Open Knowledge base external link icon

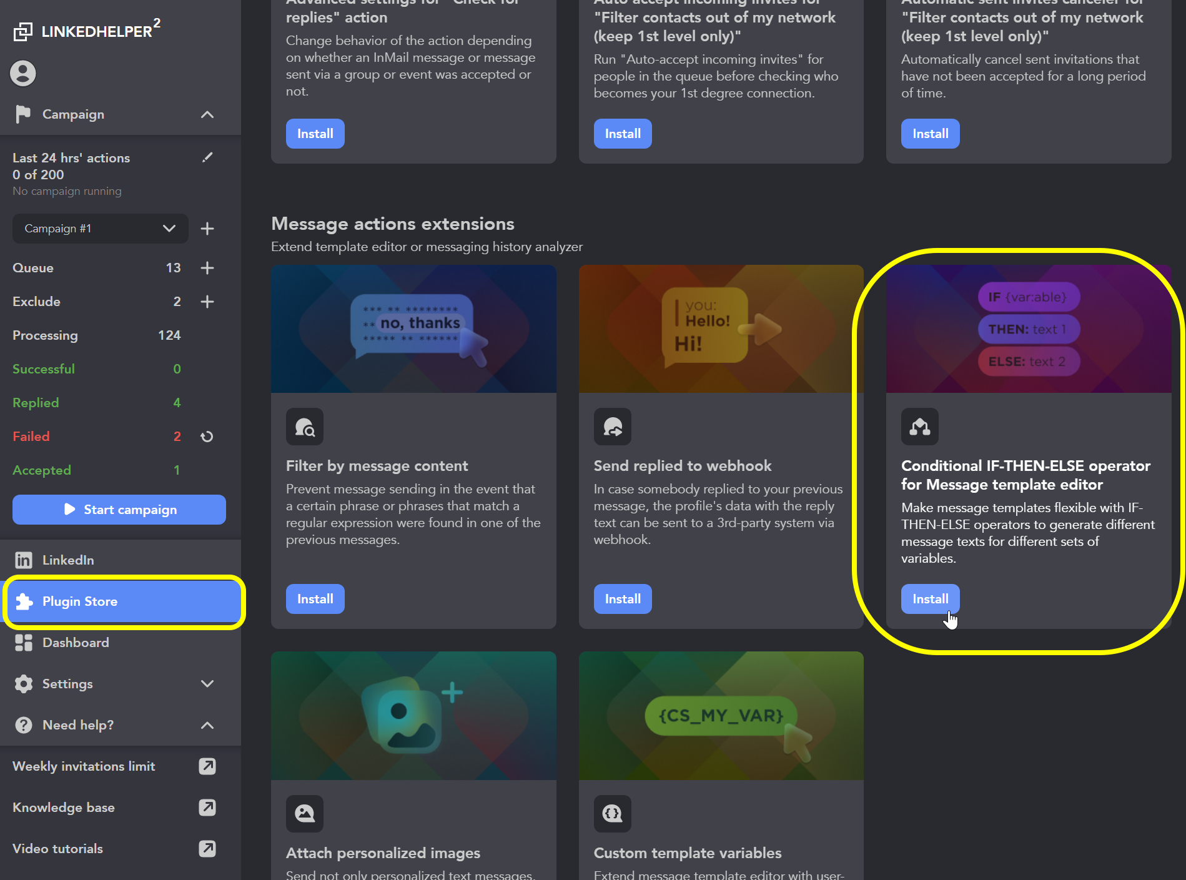pyautogui.click(x=207, y=808)
